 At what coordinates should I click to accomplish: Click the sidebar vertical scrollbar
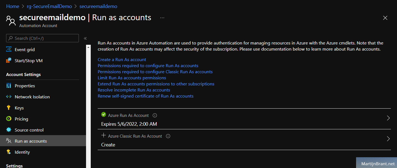click(x=89, y=106)
